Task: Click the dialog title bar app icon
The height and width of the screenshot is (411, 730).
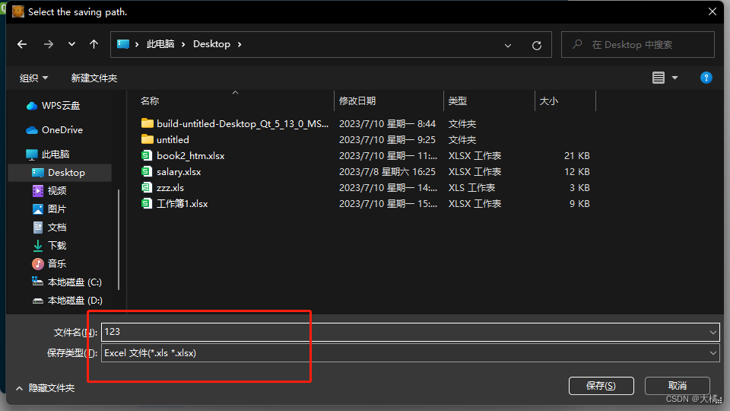Action: pyautogui.click(x=18, y=11)
